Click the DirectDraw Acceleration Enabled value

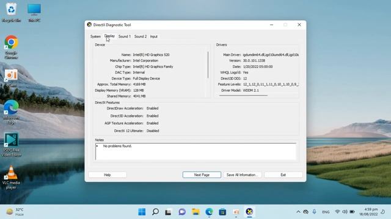[x=152, y=108]
